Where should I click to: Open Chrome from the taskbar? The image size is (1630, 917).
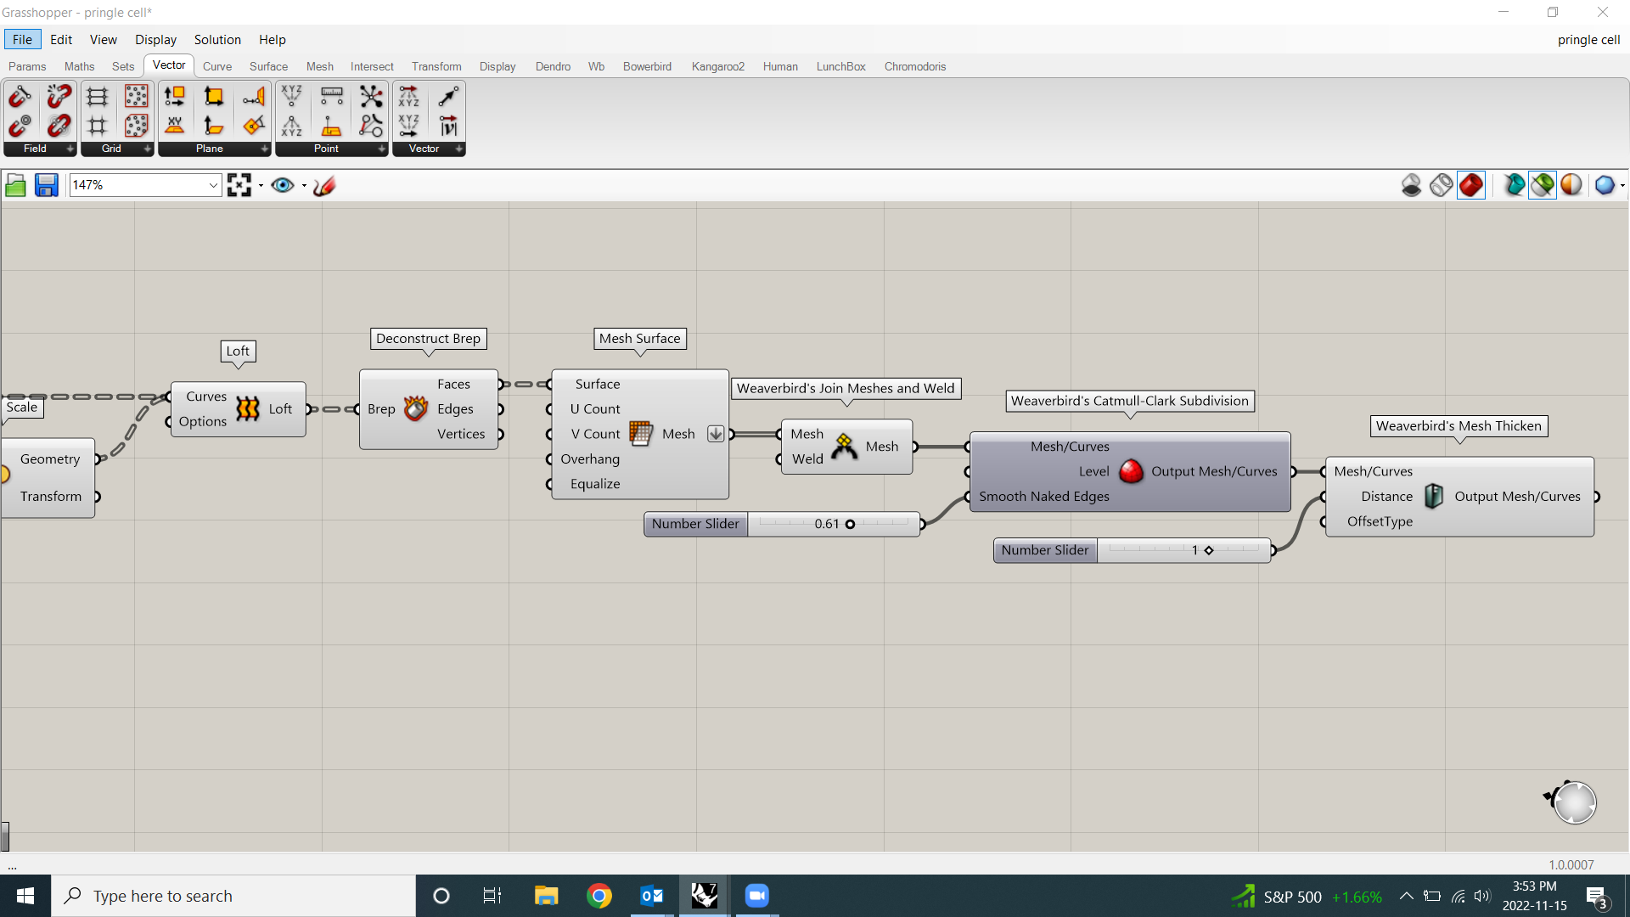599,896
